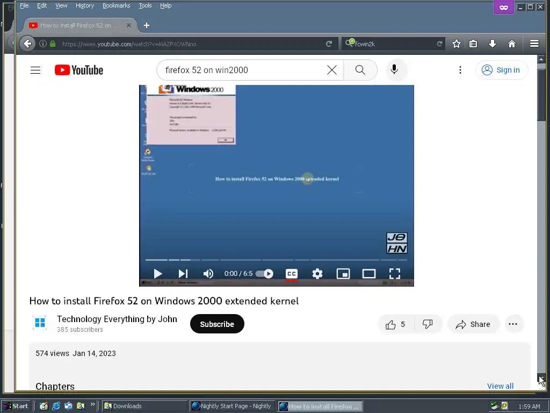The height and width of the screenshot is (413, 550).
Task: Open the YouTube guide hamburger menu
Action: 35,70
